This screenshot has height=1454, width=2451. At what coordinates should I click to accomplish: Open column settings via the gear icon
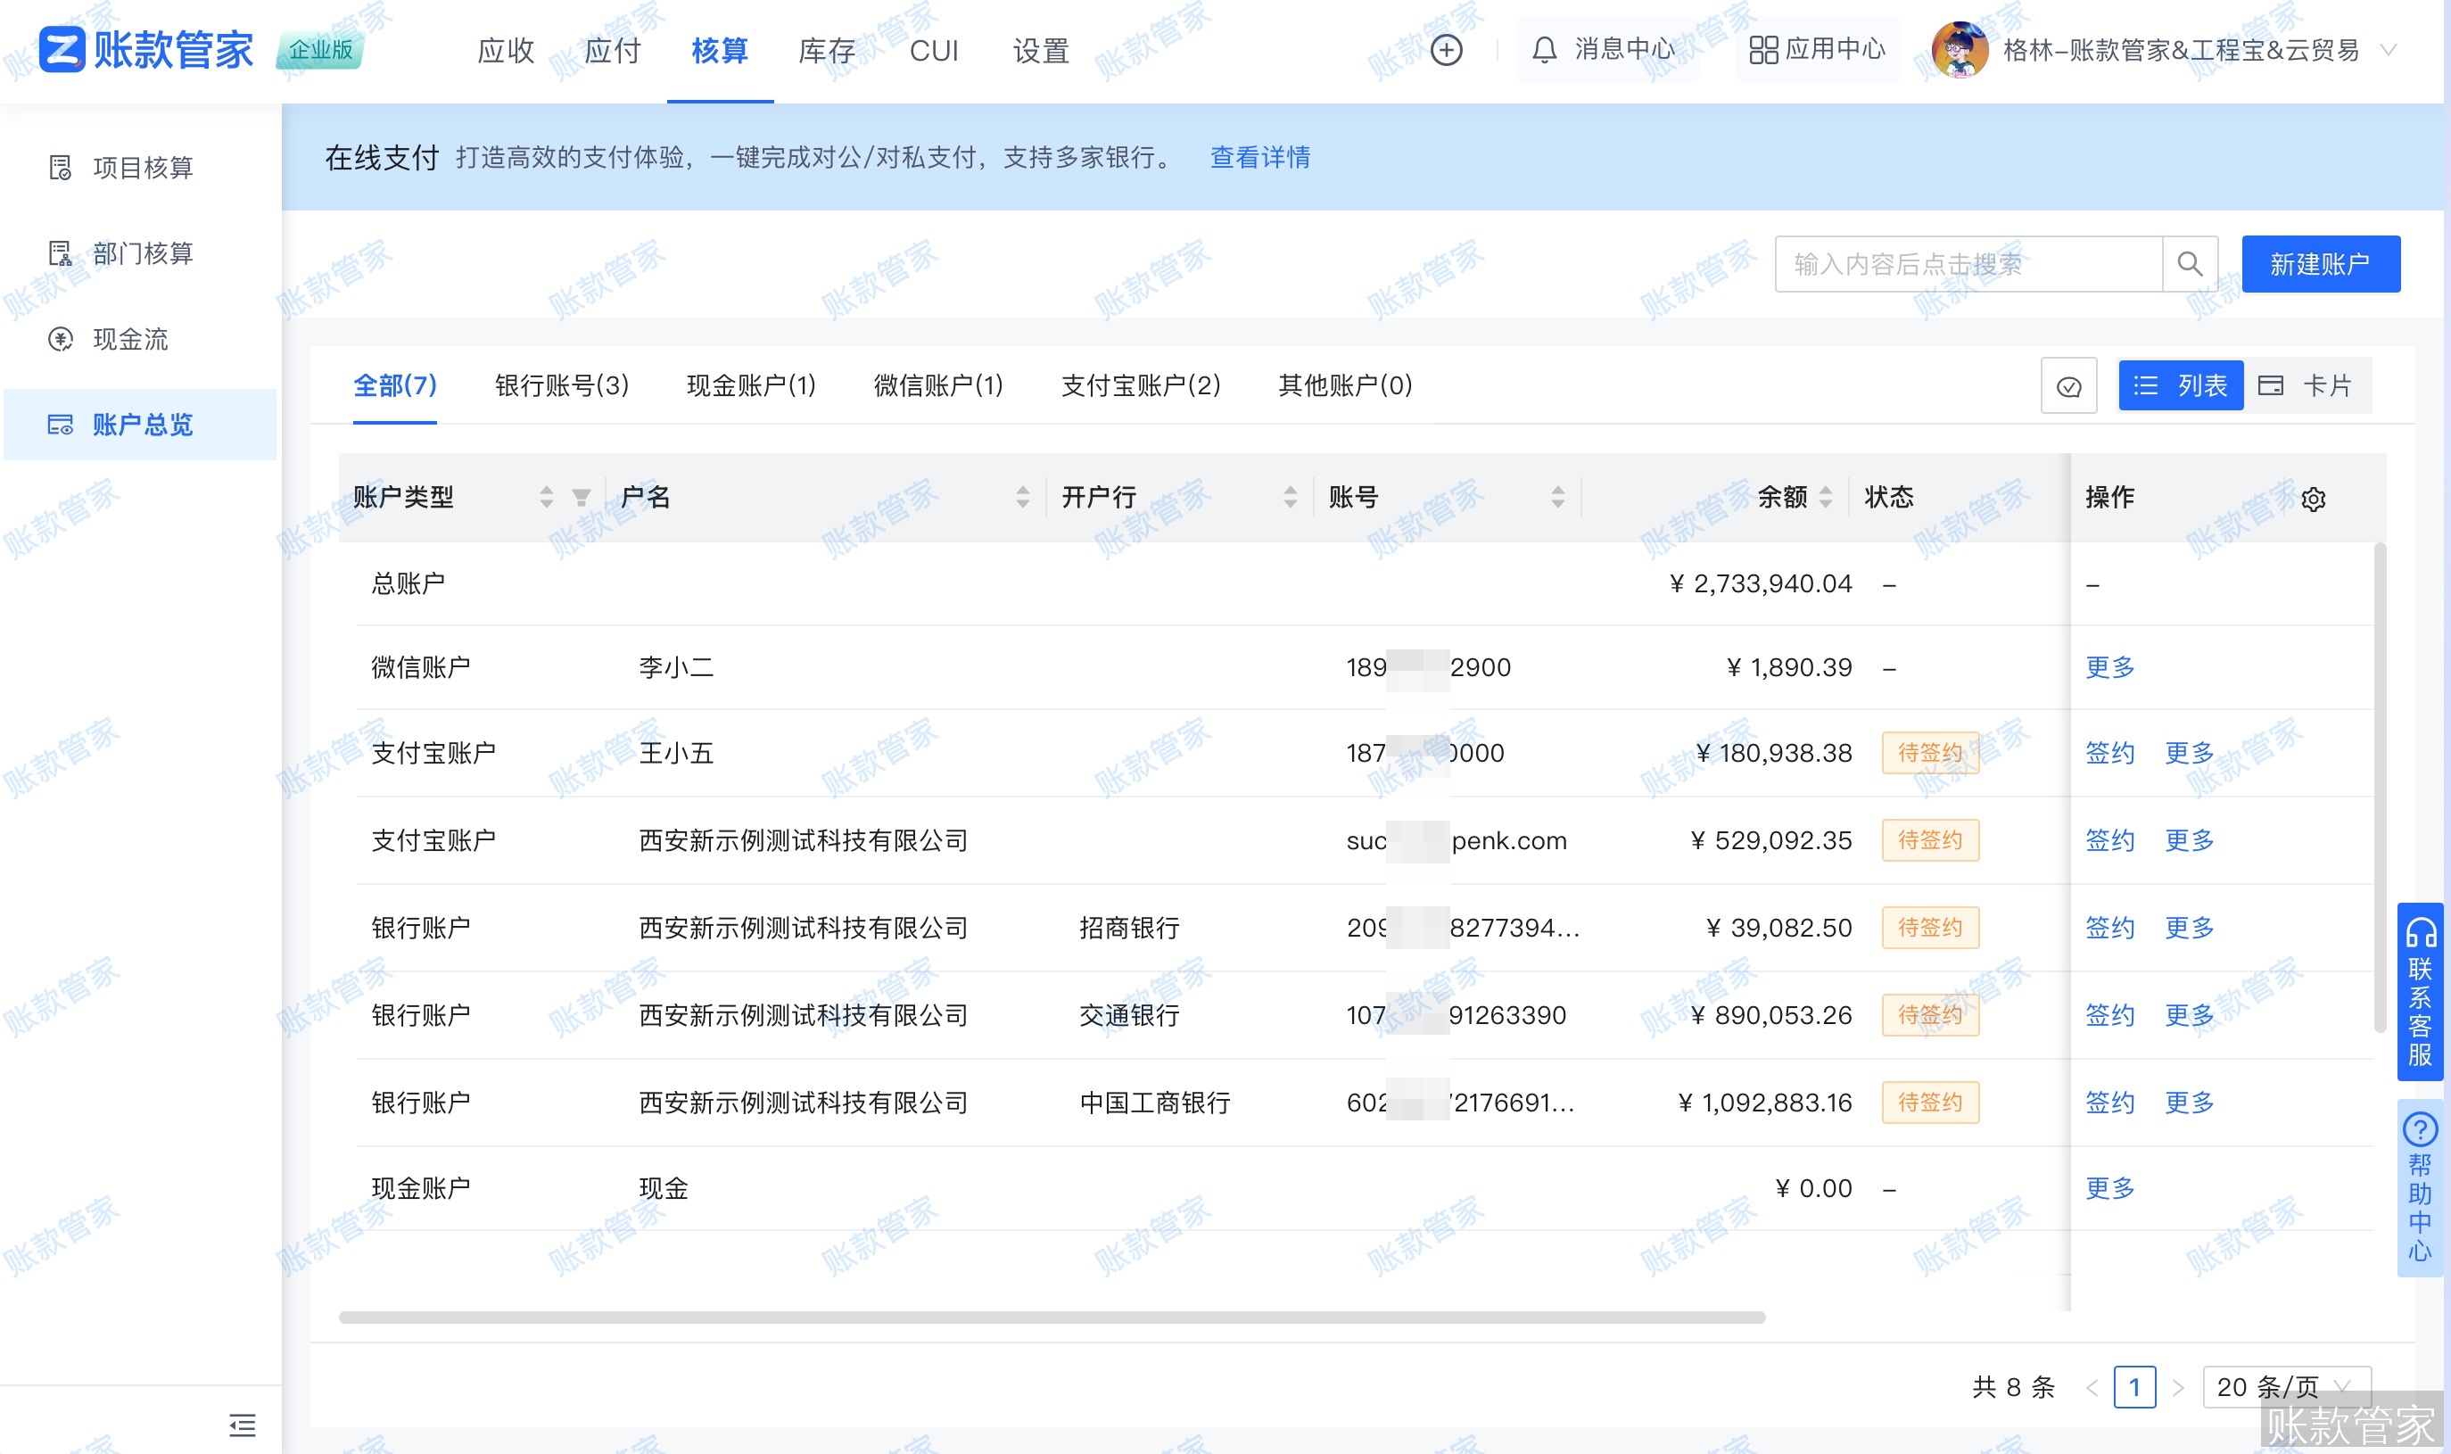point(2314,499)
